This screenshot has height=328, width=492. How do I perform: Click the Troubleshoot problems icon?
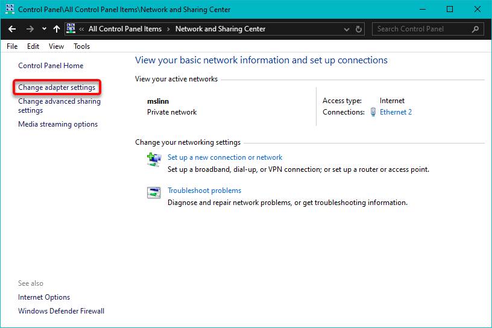pyautogui.click(x=154, y=192)
